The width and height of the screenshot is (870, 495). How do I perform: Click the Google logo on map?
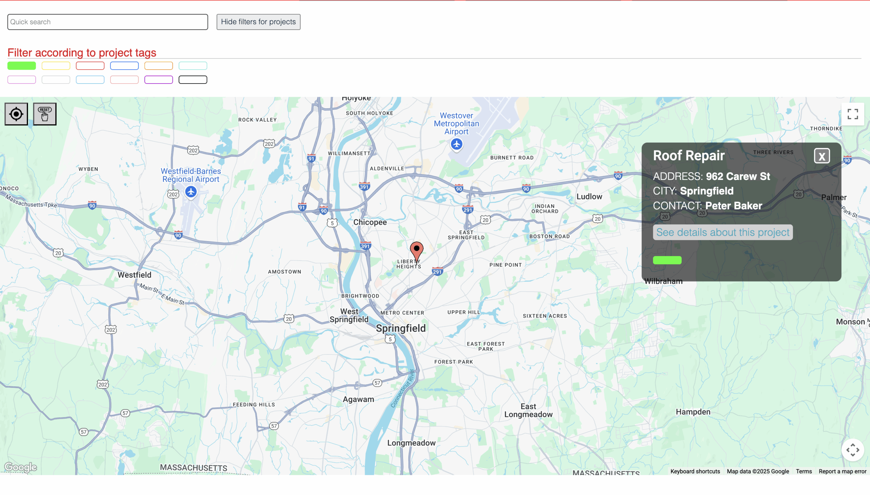tap(20, 467)
